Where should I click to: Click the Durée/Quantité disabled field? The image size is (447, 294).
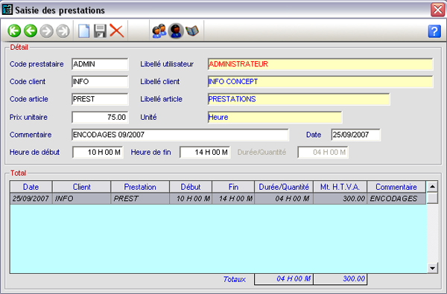[323, 153]
